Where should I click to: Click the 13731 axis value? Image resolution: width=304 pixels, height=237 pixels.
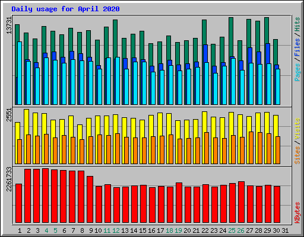click(9, 25)
